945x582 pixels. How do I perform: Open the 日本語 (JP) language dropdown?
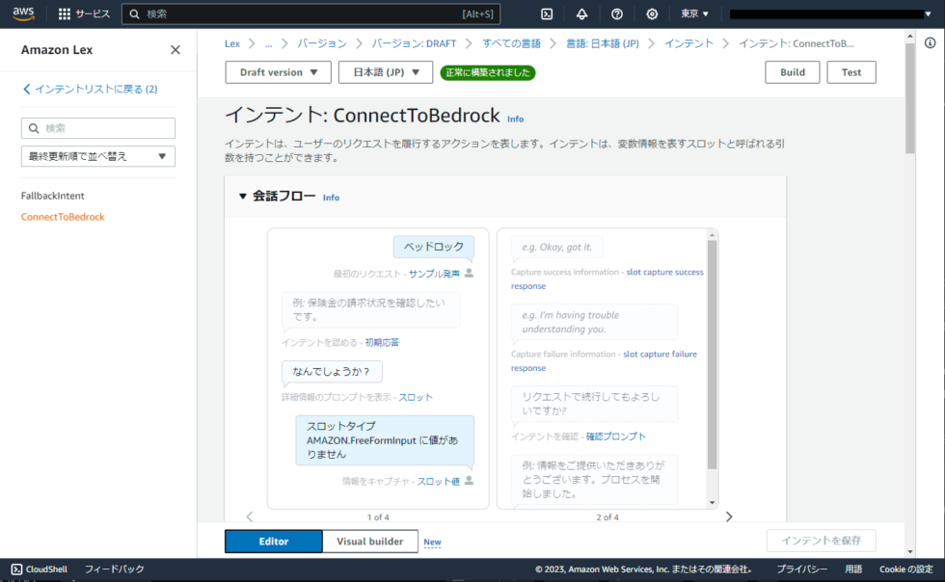[385, 71]
